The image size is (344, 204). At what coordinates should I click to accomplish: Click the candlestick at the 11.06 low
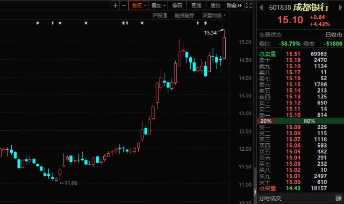click(x=60, y=175)
